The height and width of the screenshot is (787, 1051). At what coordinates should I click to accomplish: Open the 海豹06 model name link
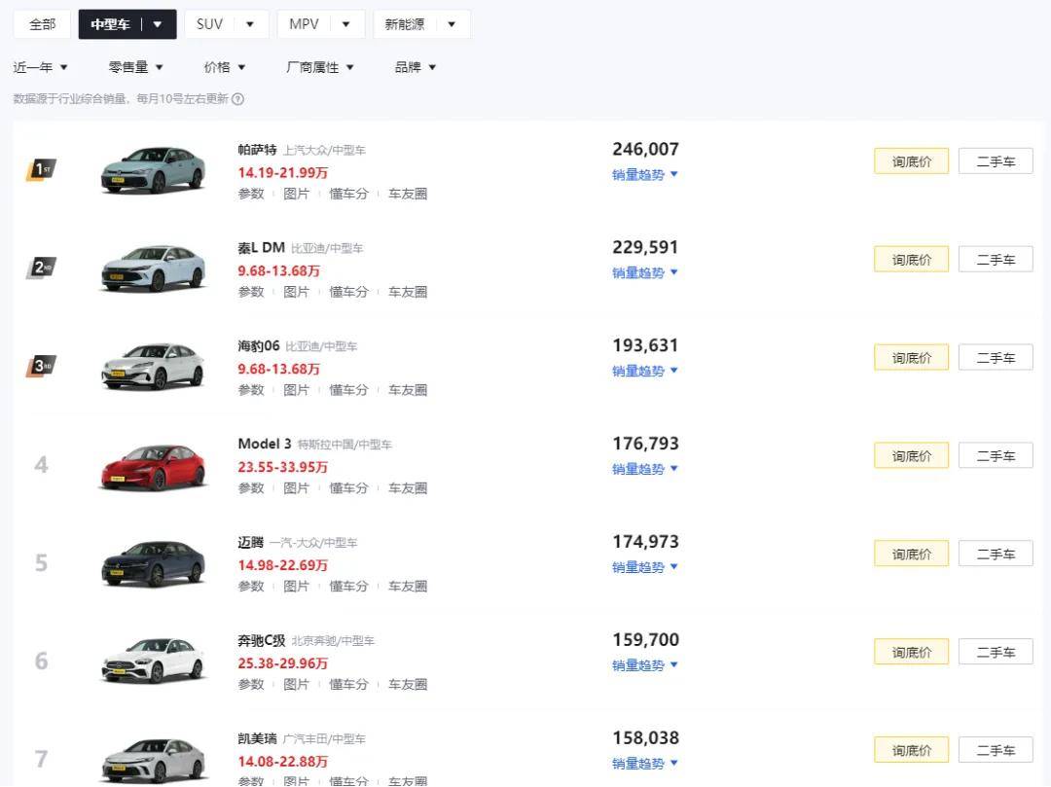[259, 345]
